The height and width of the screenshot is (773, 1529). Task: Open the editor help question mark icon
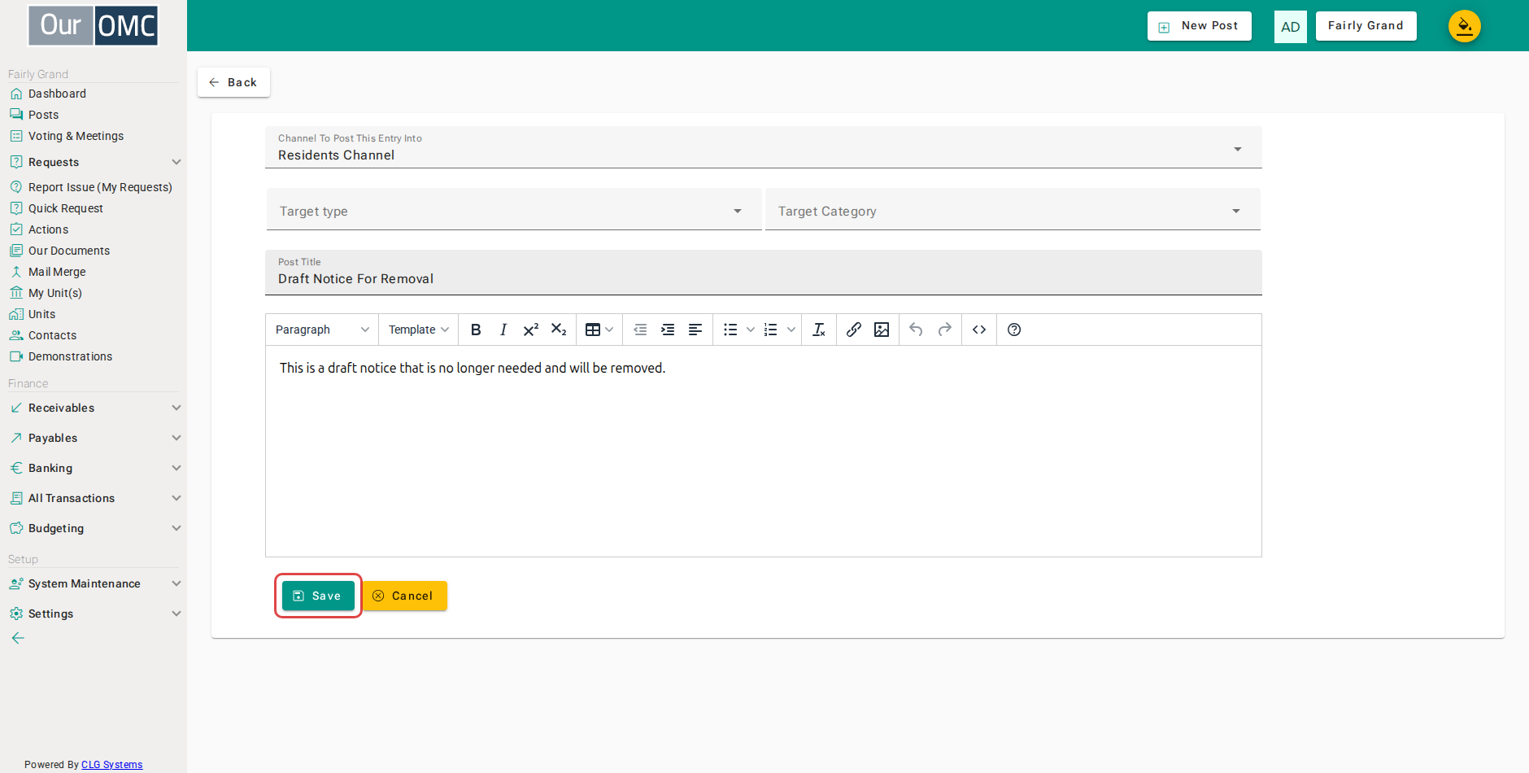tap(1014, 330)
